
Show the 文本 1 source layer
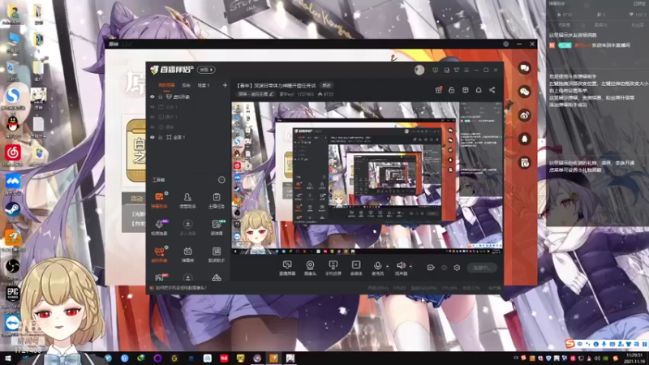coord(153,107)
